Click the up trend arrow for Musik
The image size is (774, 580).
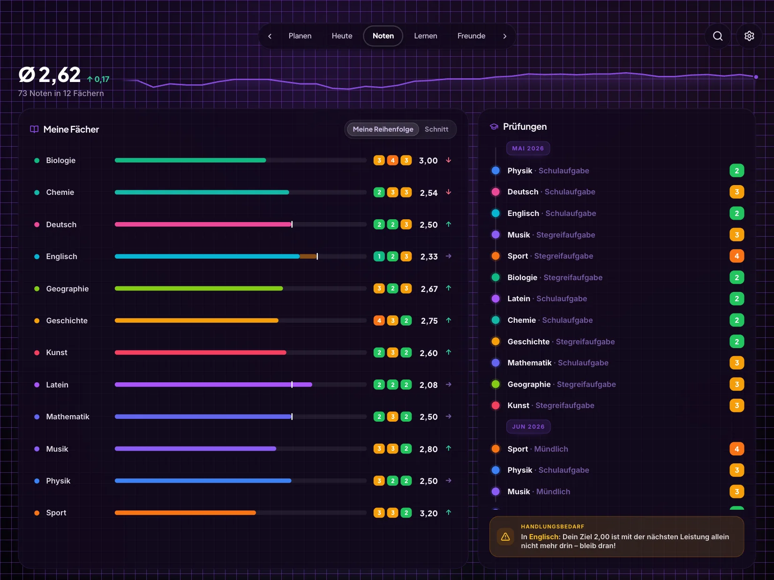pos(449,448)
